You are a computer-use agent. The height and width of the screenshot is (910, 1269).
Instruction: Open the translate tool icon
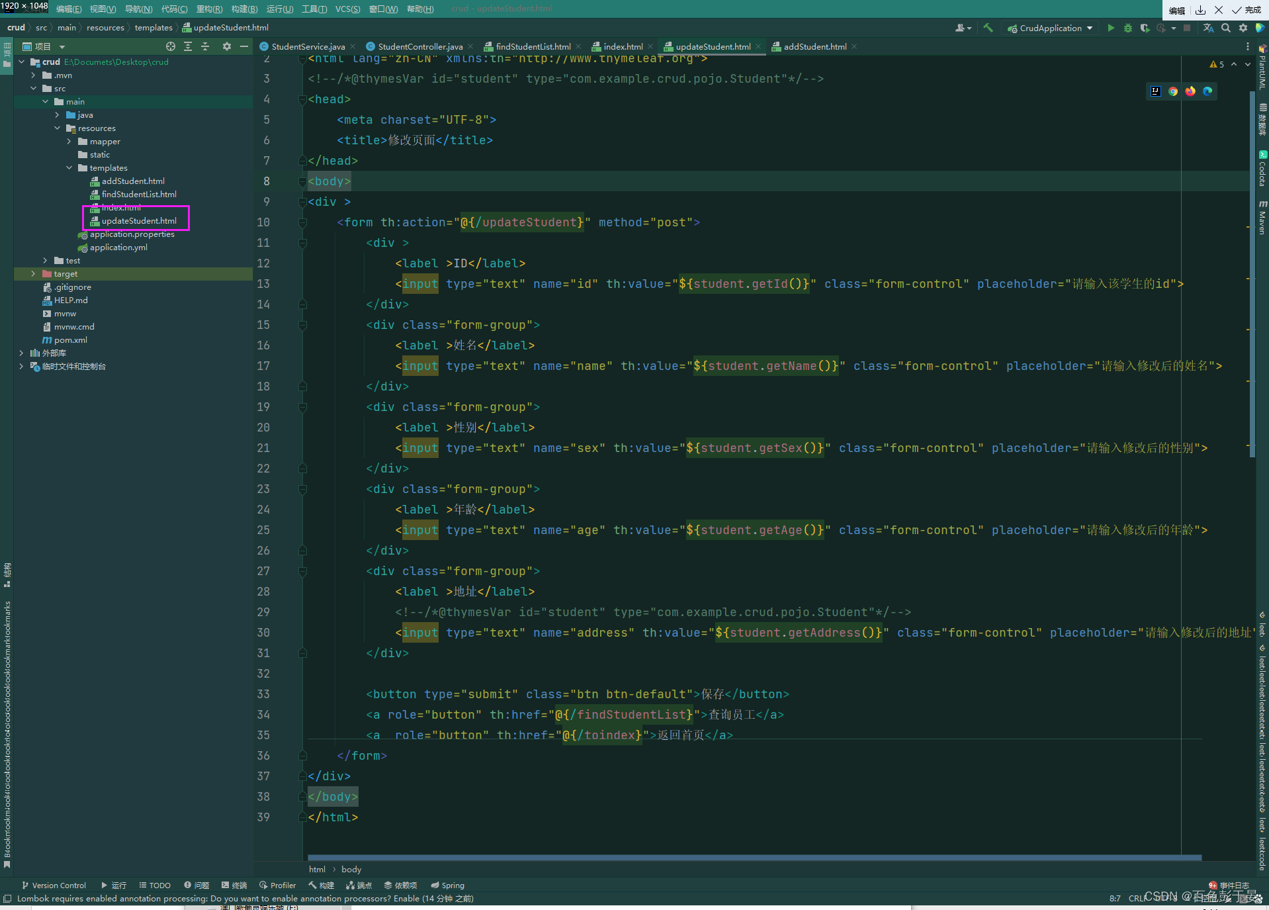click(1208, 28)
